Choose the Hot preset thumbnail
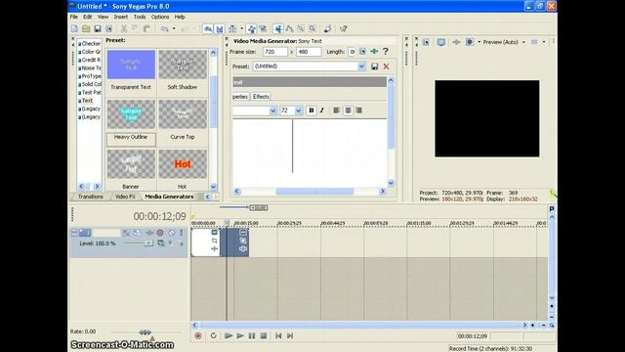The image size is (625, 352). pos(183,164)
